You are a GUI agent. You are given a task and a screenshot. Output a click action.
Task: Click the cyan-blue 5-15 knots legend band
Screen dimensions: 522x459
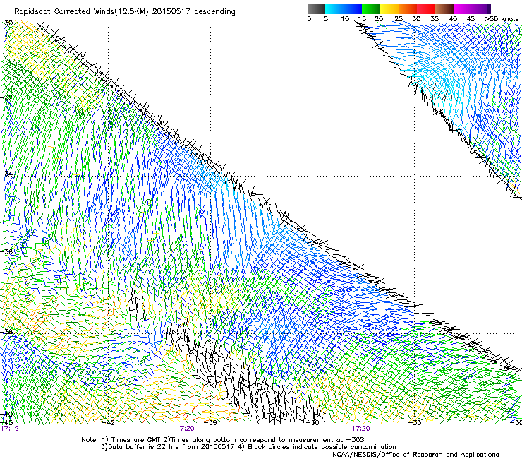[344, 8]
